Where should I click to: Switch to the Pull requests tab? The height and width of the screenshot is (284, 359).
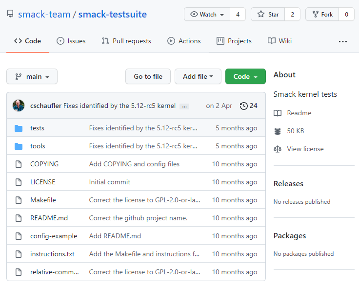pyautogui.click(x=126, y=41)
